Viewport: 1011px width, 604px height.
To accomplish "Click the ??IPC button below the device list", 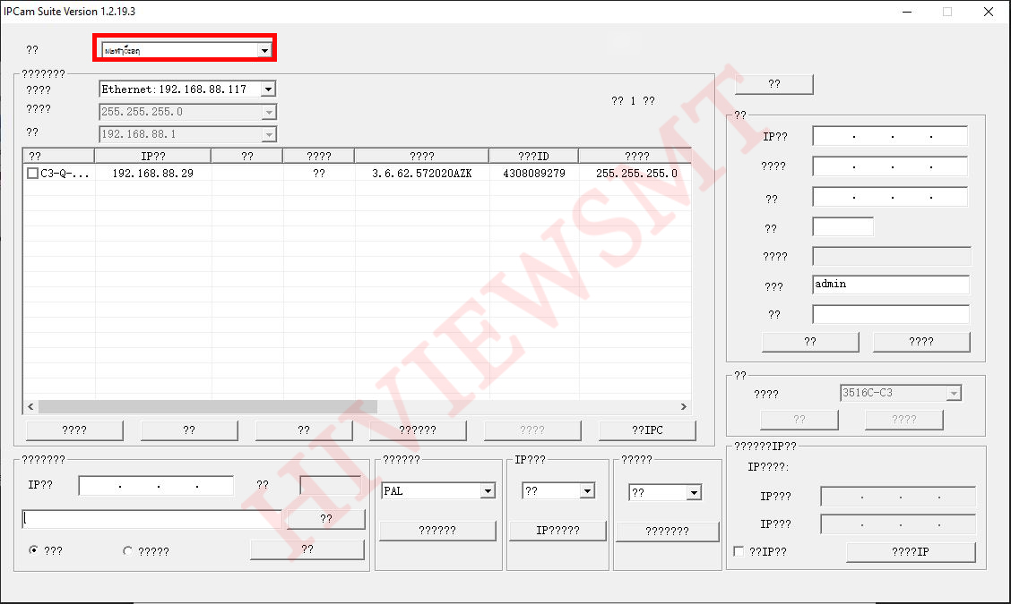I will click(646, 430).
